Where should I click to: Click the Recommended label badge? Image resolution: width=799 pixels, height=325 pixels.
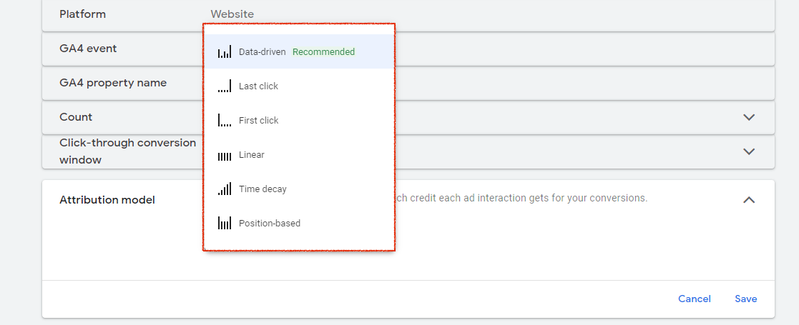(323, 52)
